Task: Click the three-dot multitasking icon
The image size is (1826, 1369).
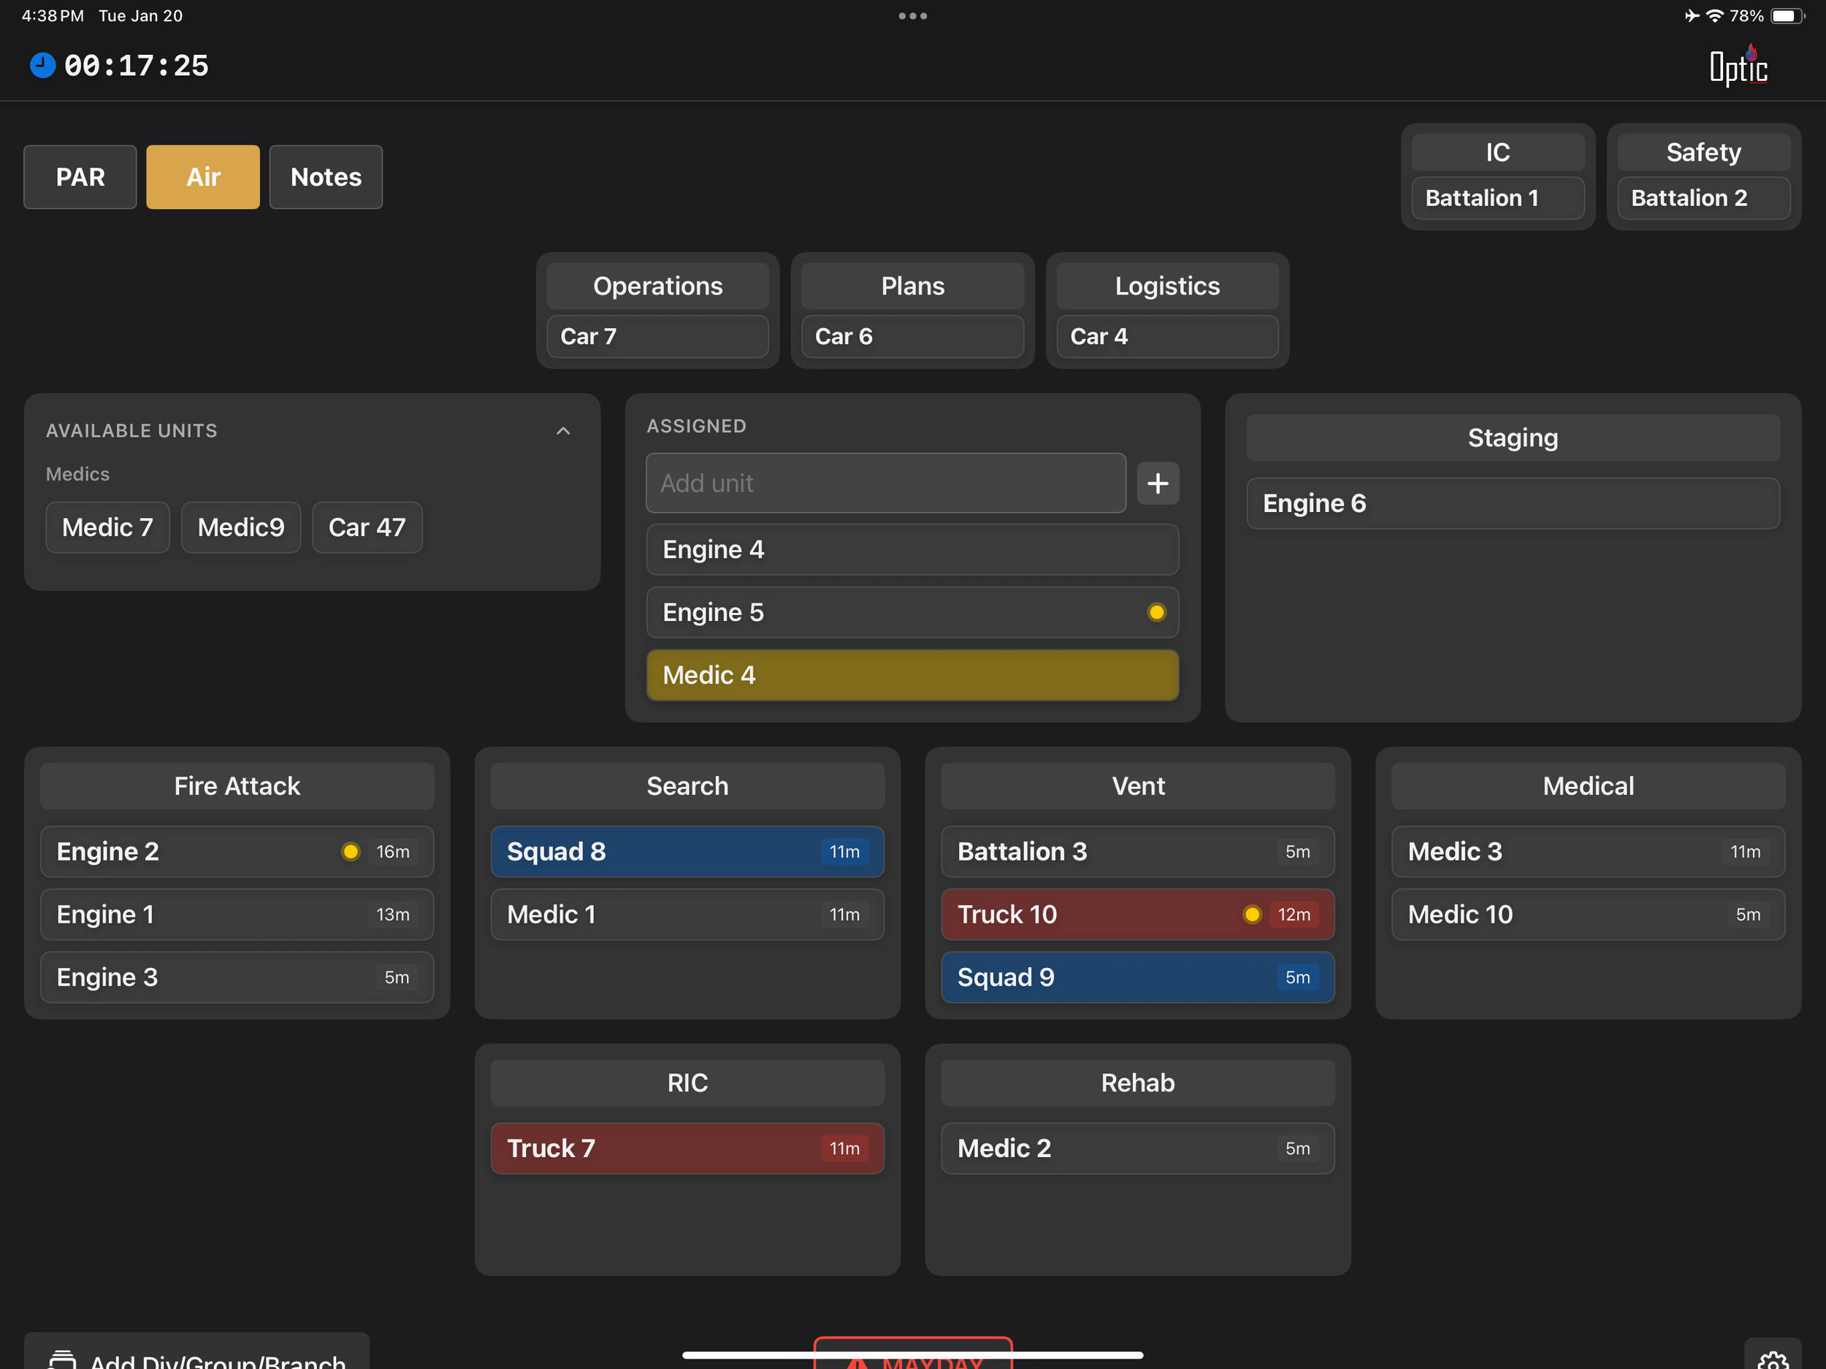Action: [x=912, y=15]
